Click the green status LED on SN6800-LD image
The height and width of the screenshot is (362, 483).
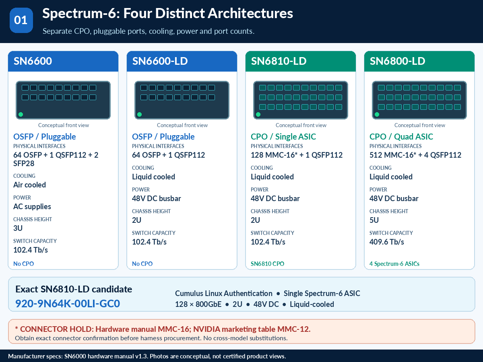(x=377, y=115)
